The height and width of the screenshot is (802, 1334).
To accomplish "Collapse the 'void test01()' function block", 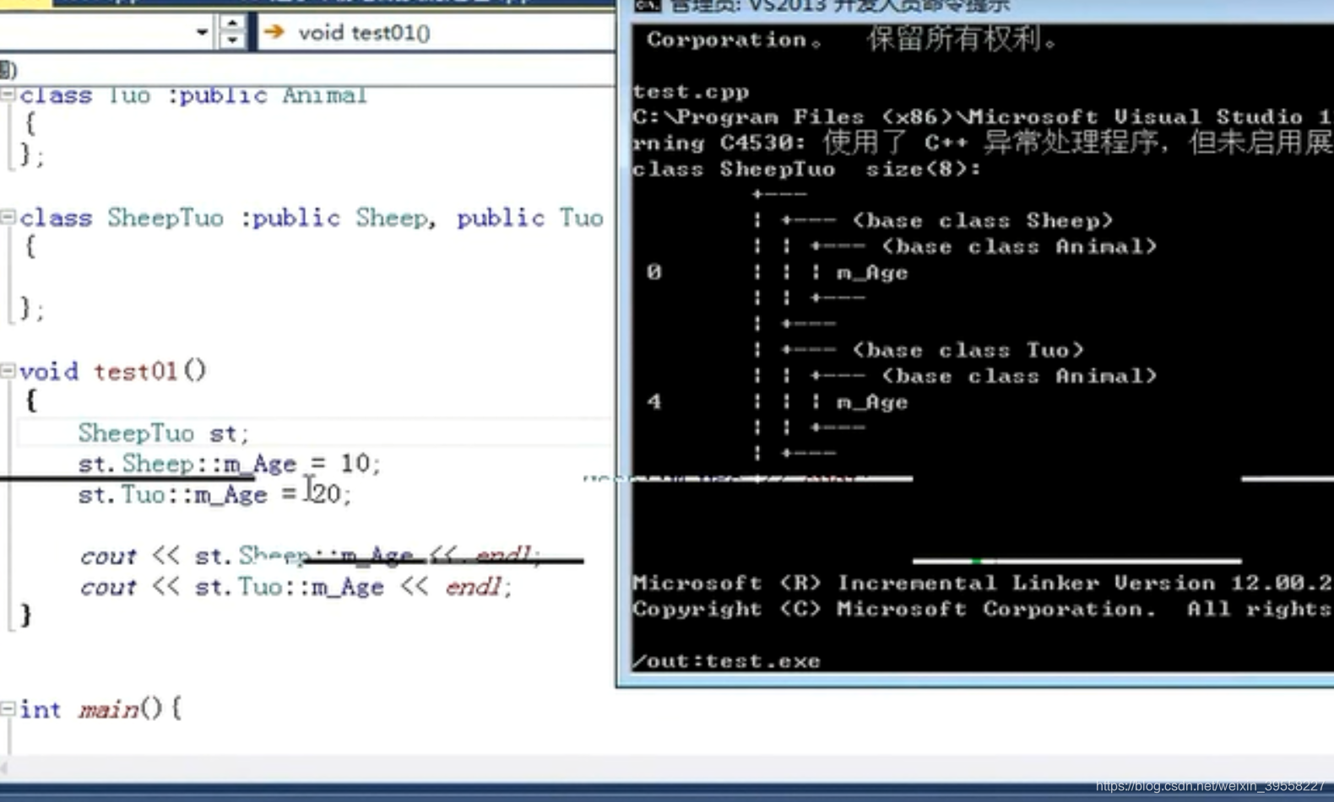I will tap(8, 370).
